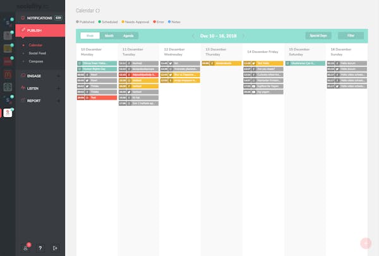Click the green Scheduled legend dot
Viewport: 379px width, 256px height.
(100, 21)
